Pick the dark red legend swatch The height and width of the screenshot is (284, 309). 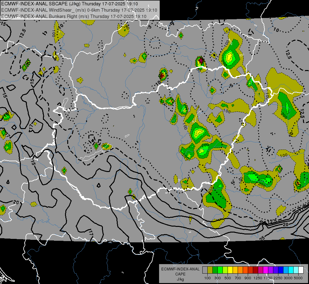click(256, 270)
